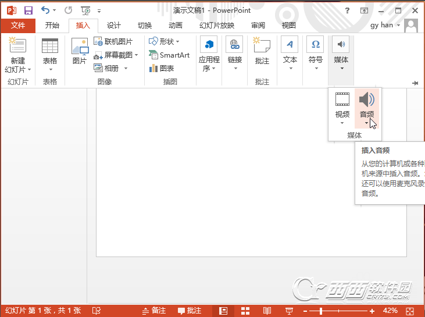Screen dimensions: 425x317
Task: Add a 批注 comment from ribbon
Action: click(262, 51)
